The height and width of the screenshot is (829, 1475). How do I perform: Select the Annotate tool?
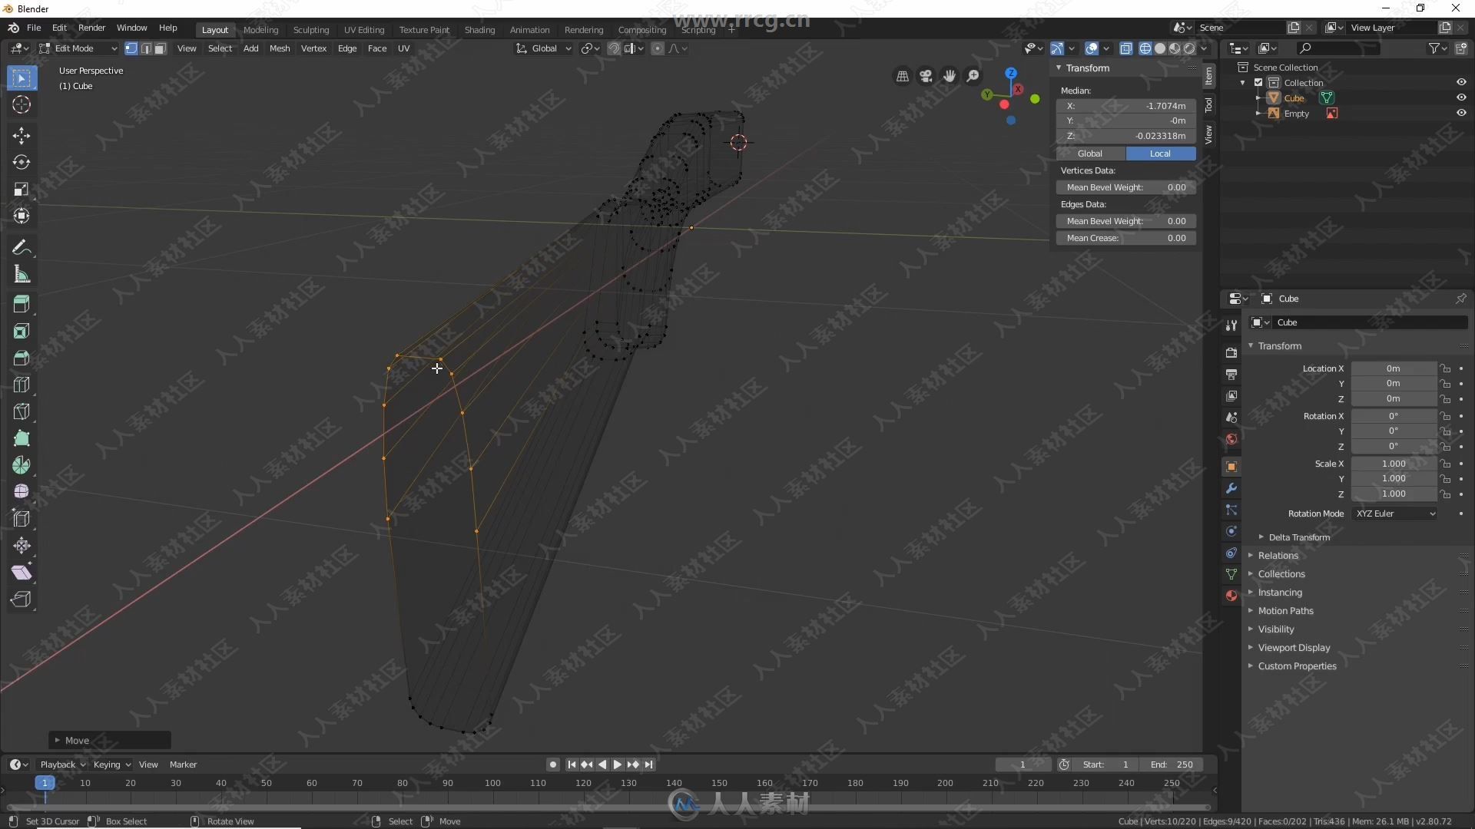[22, 248]
